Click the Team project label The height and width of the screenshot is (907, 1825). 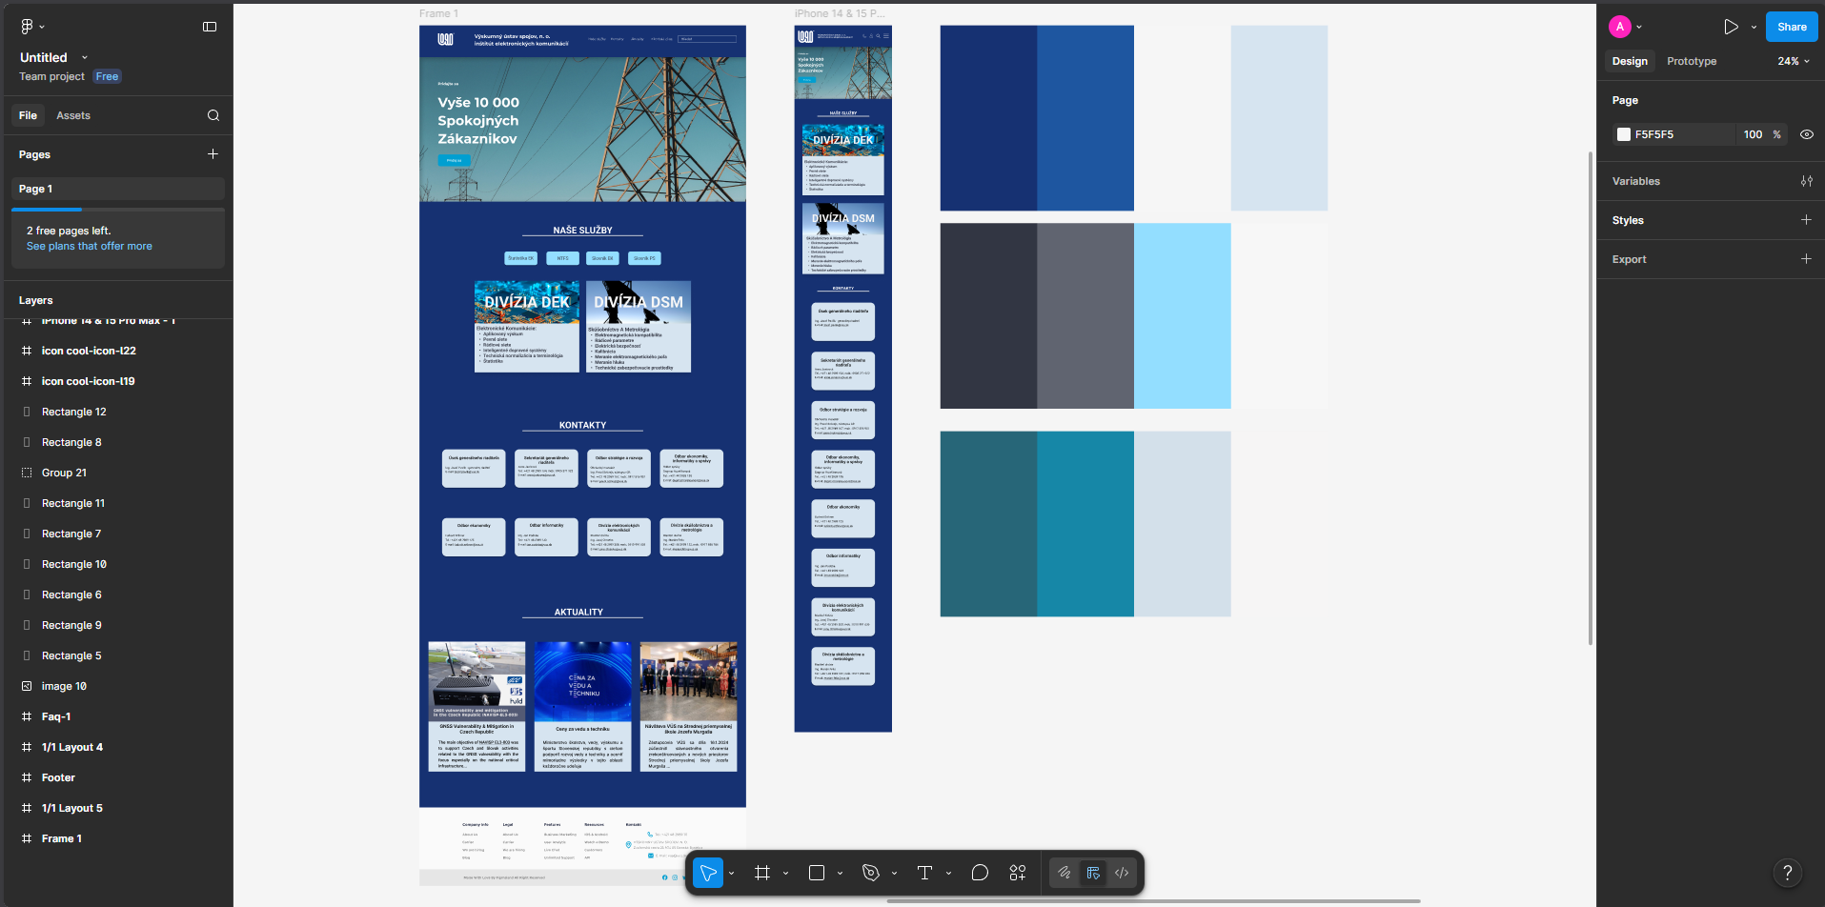(51, 76)
